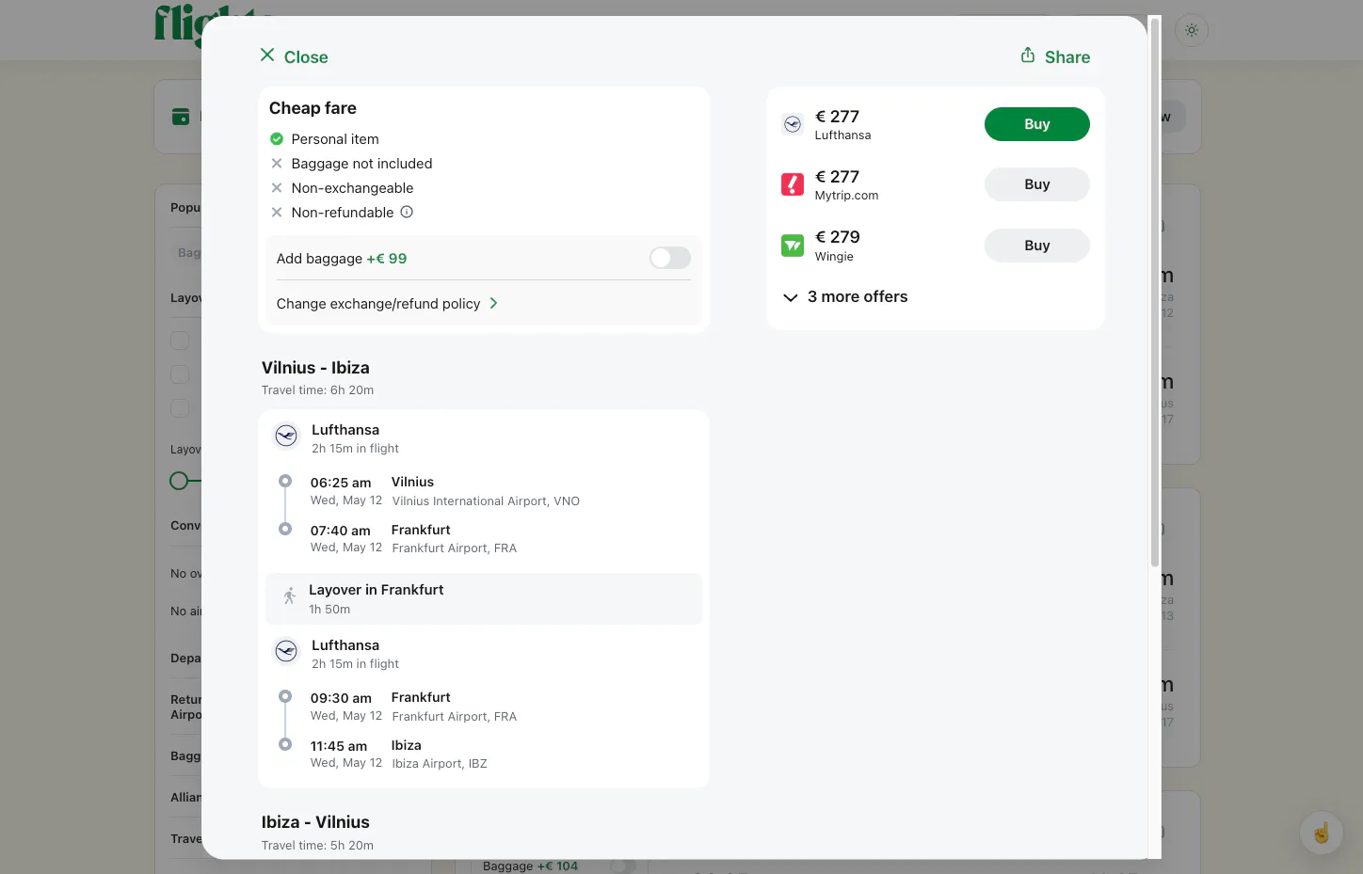This screenshot has height=874, width=1363.
Task: Click the 'Vilnius - Ibiza' heading
Action: point(315,368)
